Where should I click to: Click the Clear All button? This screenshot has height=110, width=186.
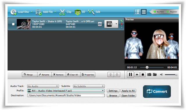tap(73, 75)
